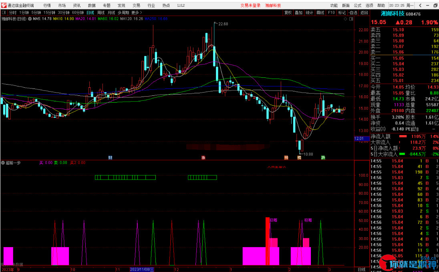The height and width of the screenshot is (272, 439).
Task: Click the red 湘邮科技 title link
Action: pos(273,5)
